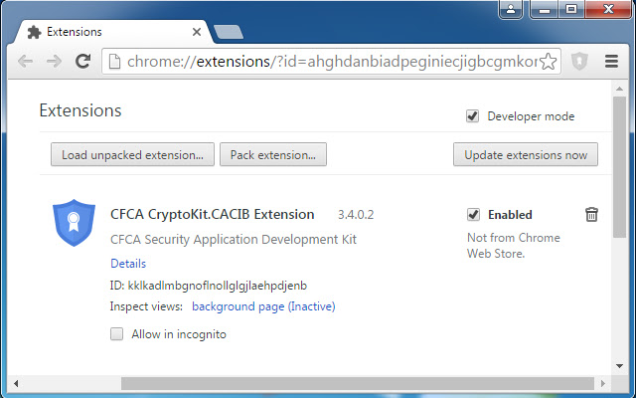Click Update extensions now button
636x398 pixels.
[526, 154]
